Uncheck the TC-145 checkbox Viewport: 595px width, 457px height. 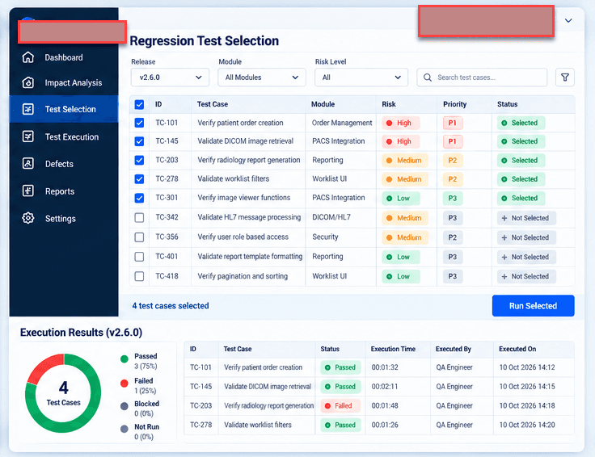pyautogui.click(x=139, y=141)
